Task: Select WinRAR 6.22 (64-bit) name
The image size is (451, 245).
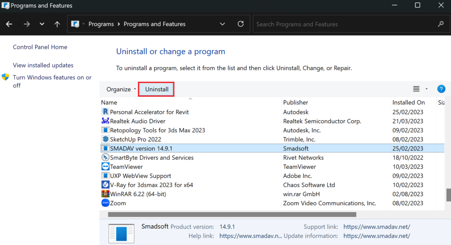Action: [138, 194]
